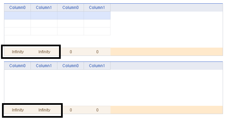Select the first Column0 header in lower grid

tap(17, 66)
